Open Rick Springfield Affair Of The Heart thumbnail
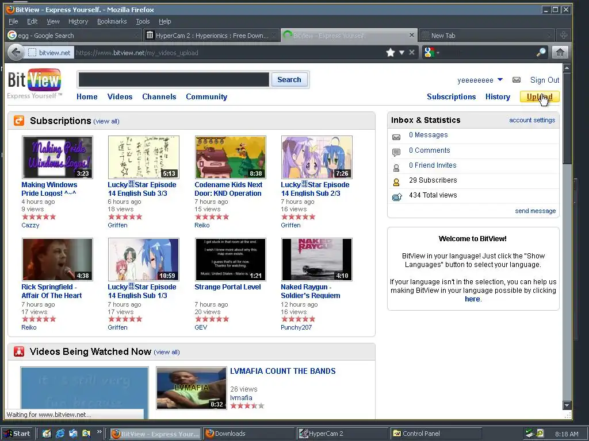This screenshot has height=441, width=589. [x=58, y=260]
